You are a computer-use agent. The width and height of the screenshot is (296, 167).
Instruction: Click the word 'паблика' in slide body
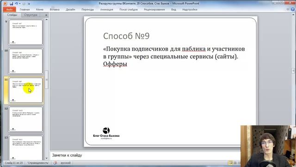point(194,49)
